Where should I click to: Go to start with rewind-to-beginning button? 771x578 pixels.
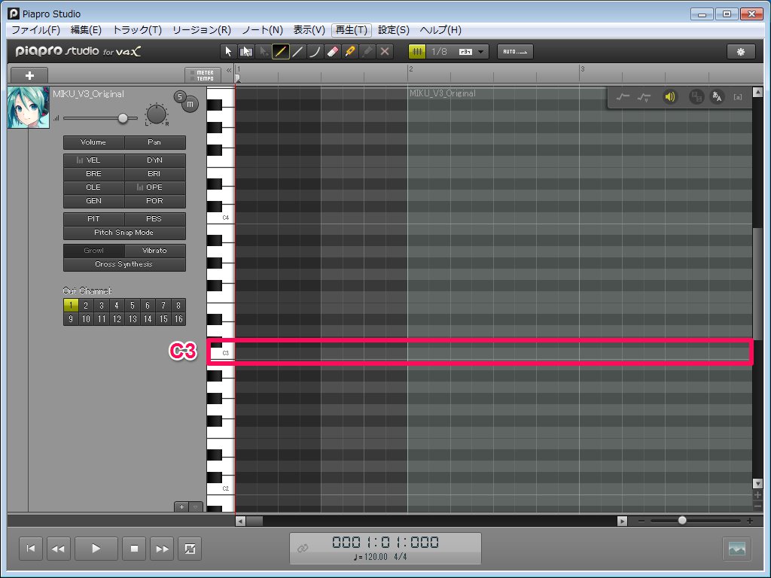tap(30, 549)
